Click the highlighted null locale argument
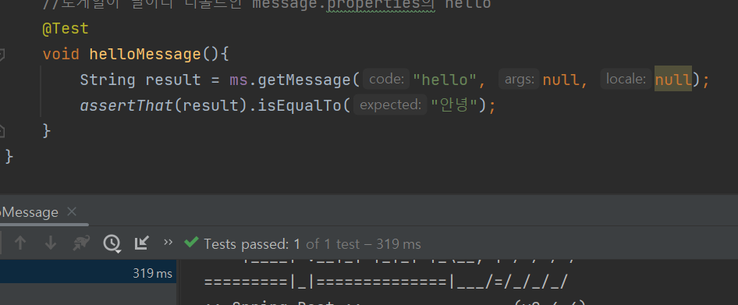 click(673, 80)
